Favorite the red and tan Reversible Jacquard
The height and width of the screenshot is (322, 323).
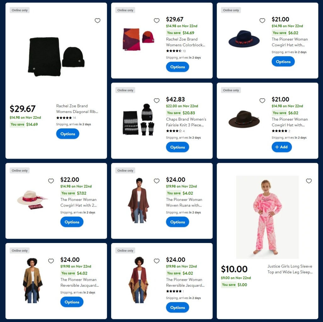pos(156,261)
